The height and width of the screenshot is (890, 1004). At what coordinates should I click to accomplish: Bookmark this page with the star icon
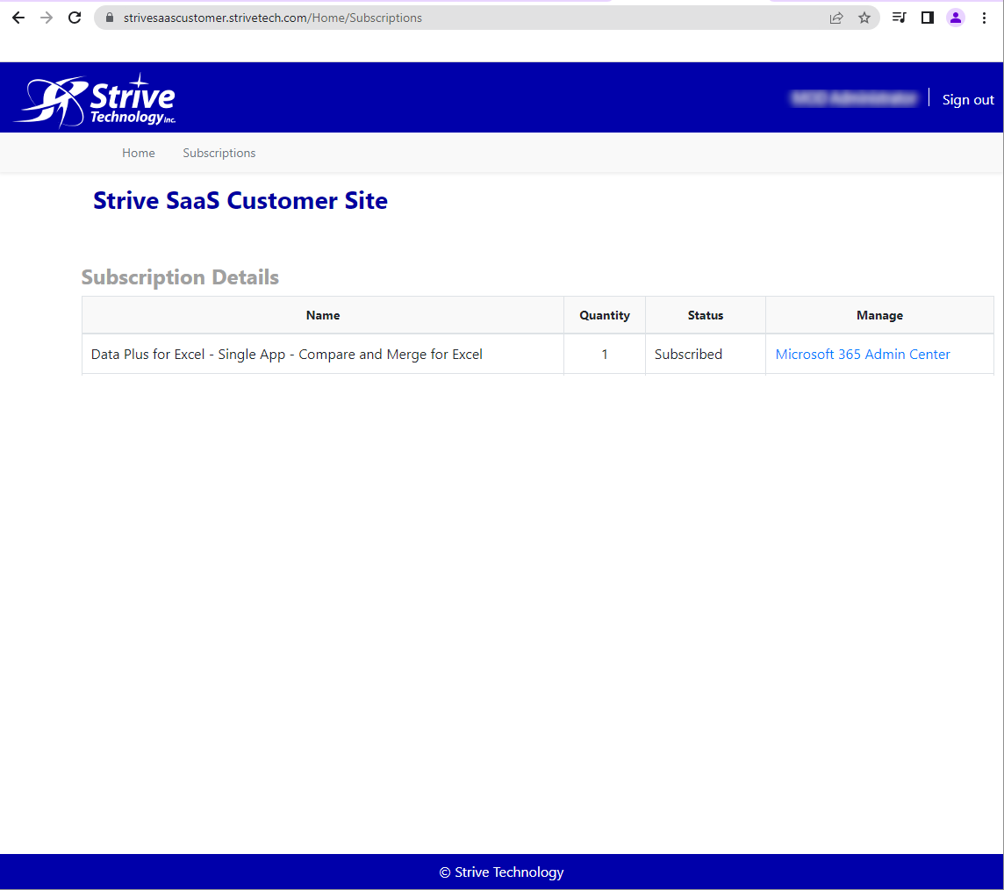(864, 18)
